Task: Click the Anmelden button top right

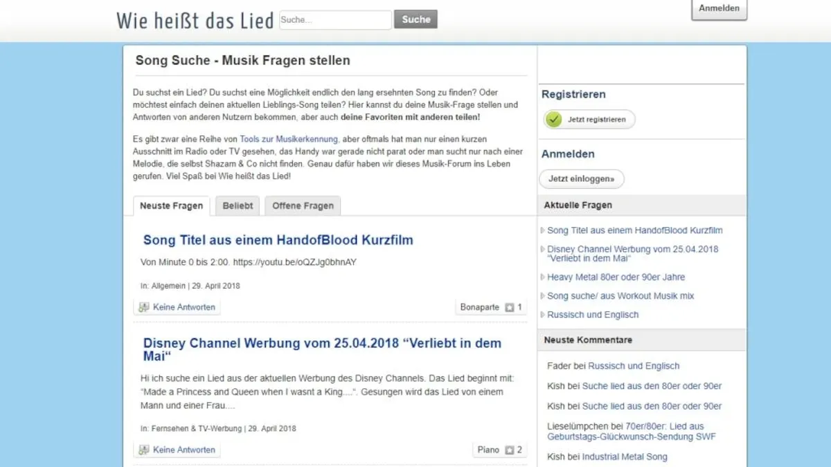Action: tap(719, 8)
